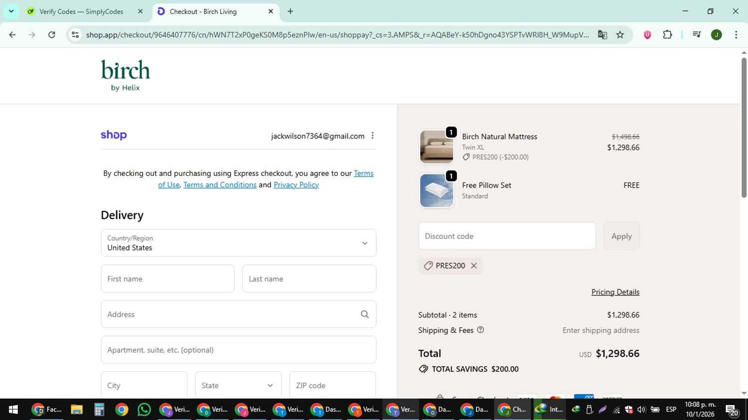Focus the ZIP code field
The height and width of the screenshot is (420, 748).
333,385
